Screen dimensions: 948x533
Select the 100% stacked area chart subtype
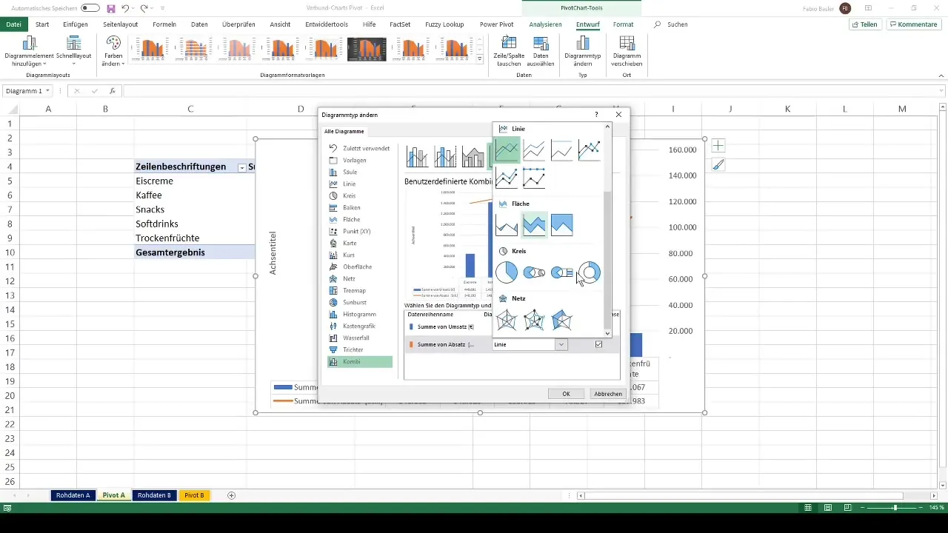coord(561,224)
